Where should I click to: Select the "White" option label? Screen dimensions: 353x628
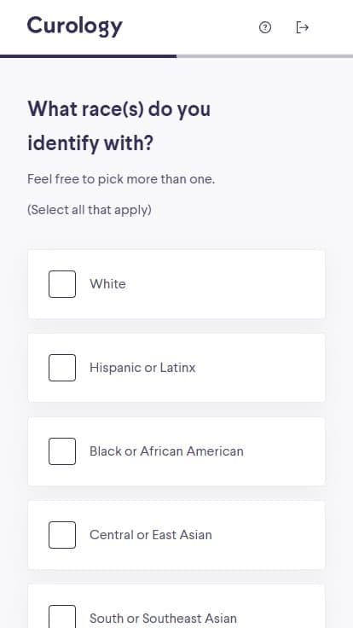click(107, 284)
